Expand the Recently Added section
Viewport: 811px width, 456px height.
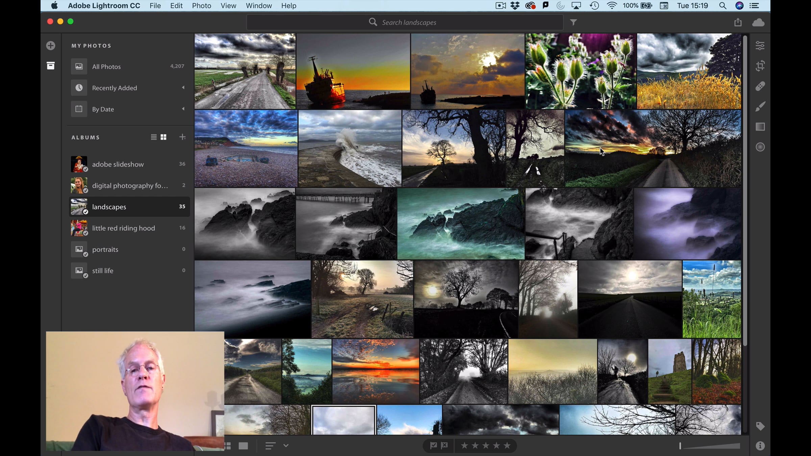[x=183, y=88]
